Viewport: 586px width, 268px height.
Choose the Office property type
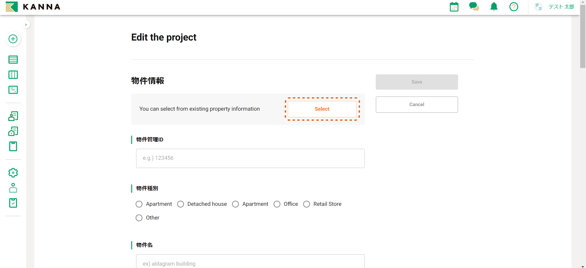(277, 204)
